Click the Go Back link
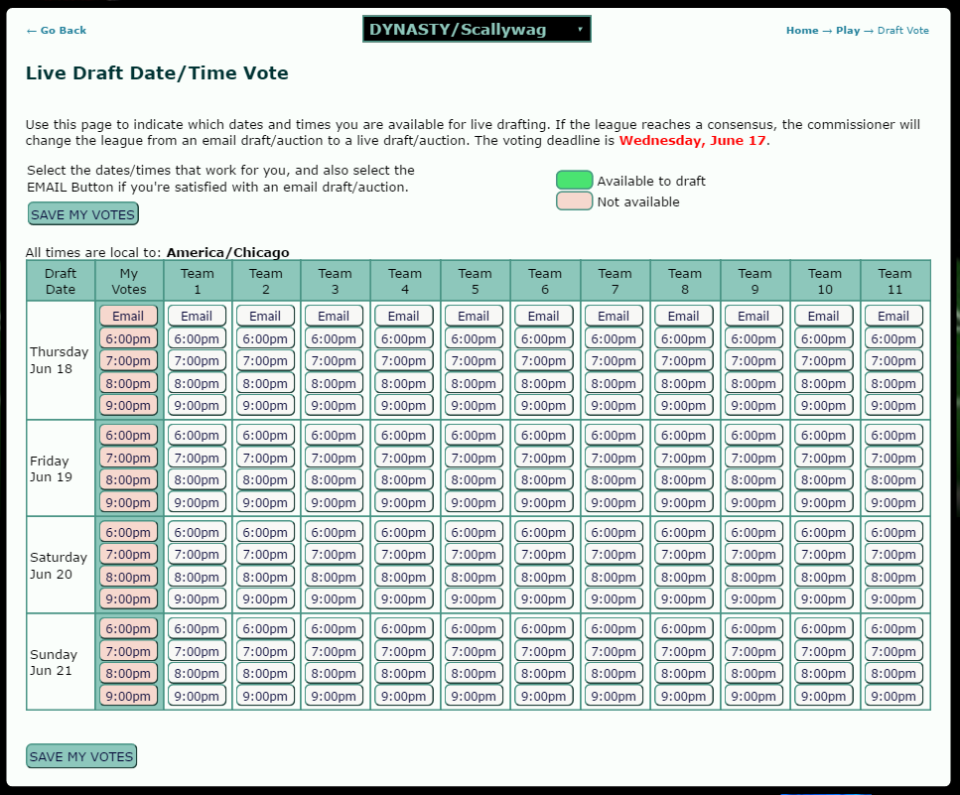Image resolution: width=960 pixels, height=795 pixels. [x=57, y=31]
